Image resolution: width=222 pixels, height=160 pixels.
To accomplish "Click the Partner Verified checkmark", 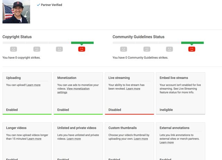I will click(x=39, y=5).
